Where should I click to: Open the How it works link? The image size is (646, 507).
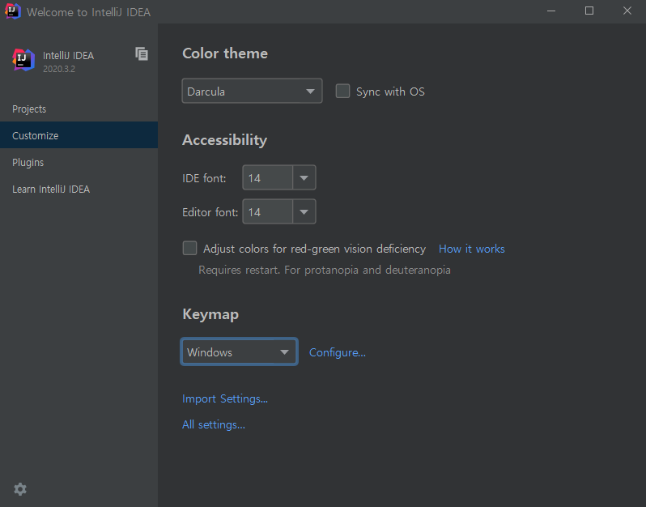pyautogui.click(x=472, y=249)
